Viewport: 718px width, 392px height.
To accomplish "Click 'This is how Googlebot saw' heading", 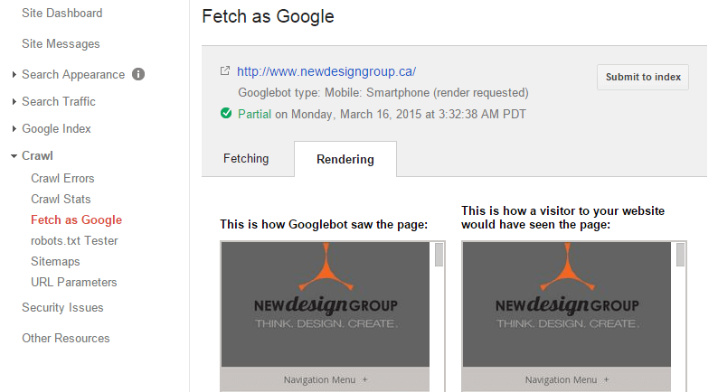I will click(x=324, y=225).
